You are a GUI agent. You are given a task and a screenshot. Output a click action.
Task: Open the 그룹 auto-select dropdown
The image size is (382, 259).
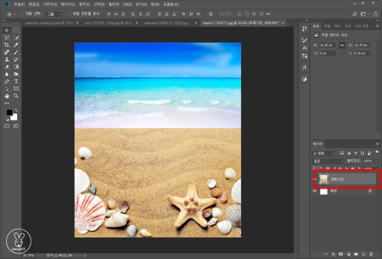pos(54,14)
